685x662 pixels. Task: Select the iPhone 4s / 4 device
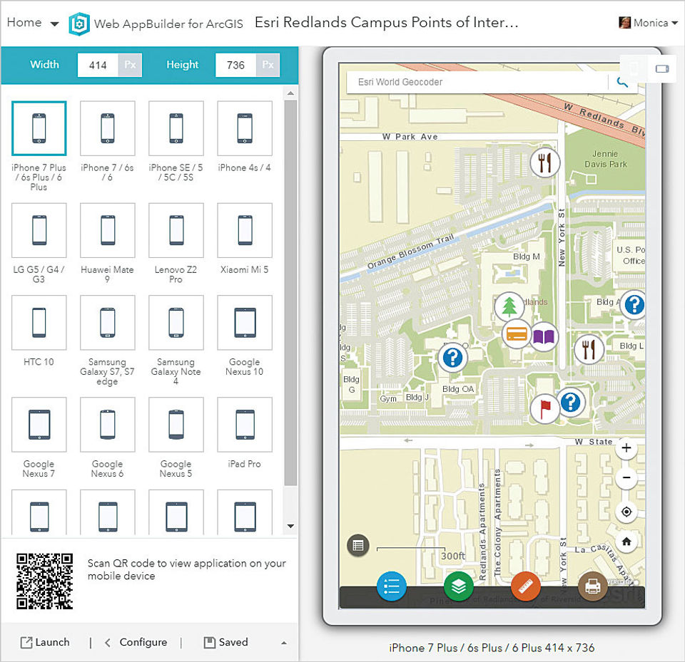click(245, 128)
